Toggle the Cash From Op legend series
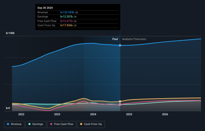This screenshot has height=131, width=205. [91, 124]
